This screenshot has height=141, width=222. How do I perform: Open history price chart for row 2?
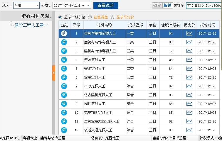189,42
